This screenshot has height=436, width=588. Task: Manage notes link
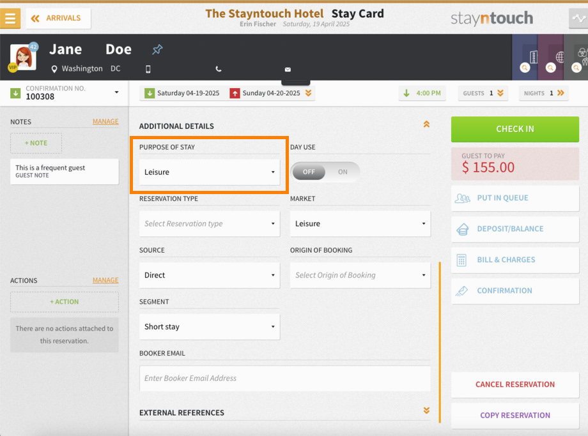[105, 121]
